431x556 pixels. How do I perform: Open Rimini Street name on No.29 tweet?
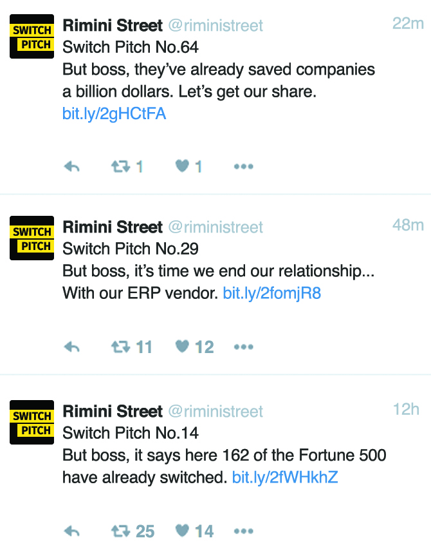tap(113, 227)
